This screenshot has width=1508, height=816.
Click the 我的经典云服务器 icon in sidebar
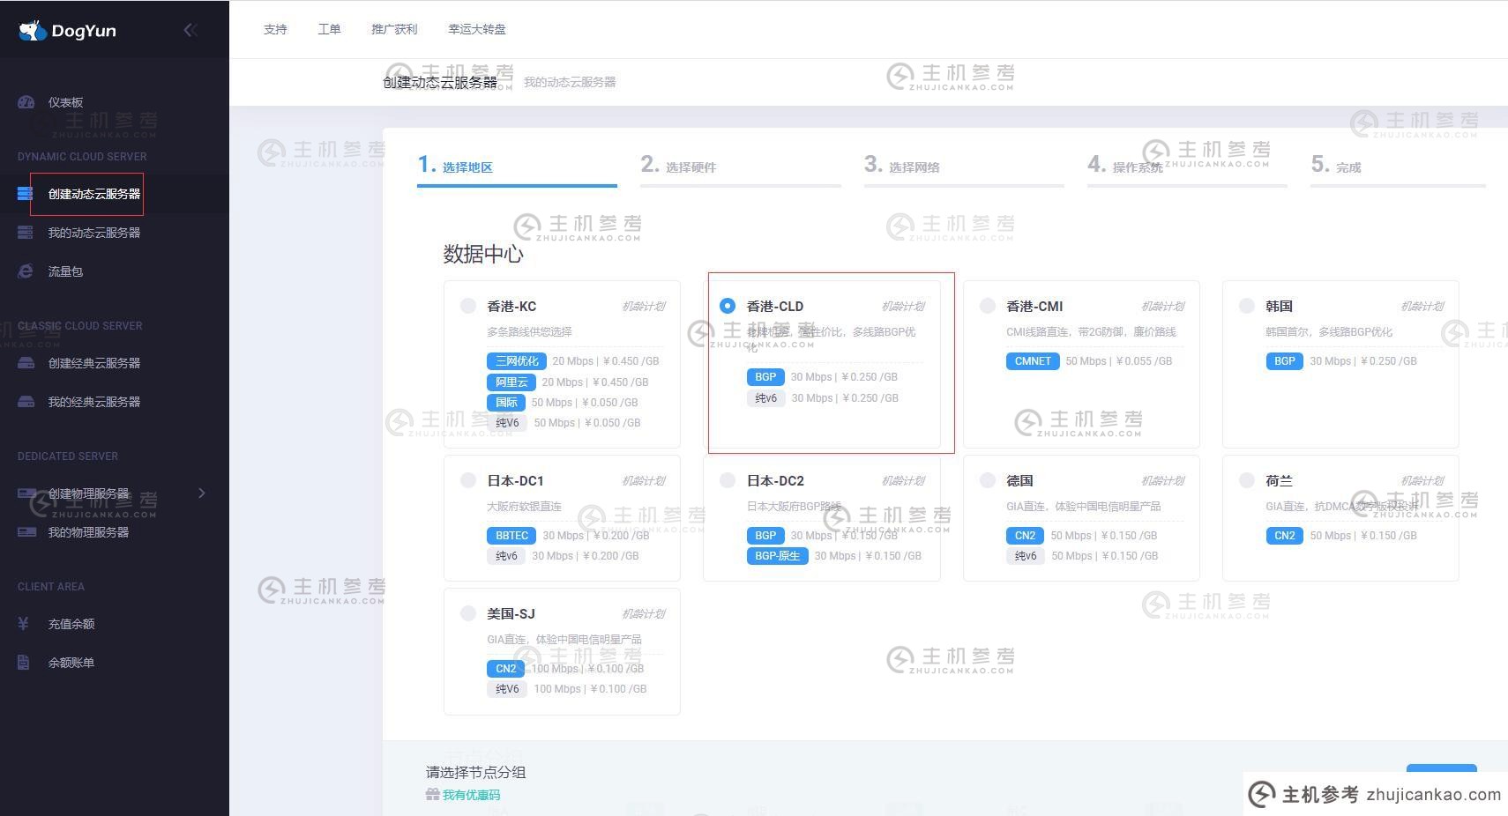point(26,402)
